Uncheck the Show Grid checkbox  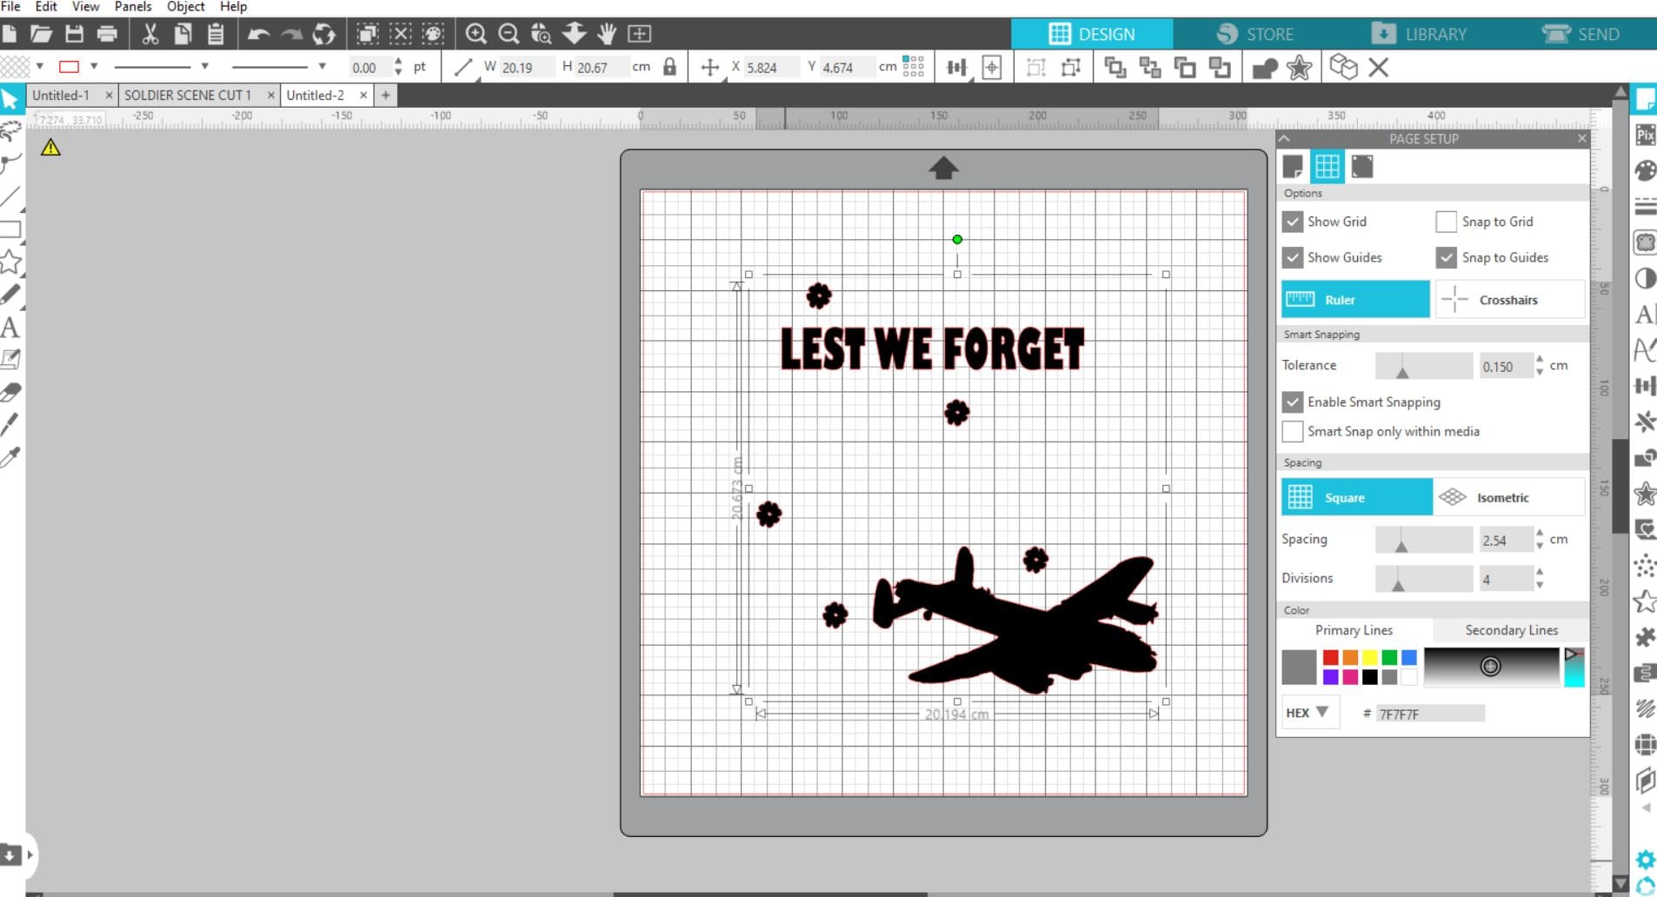click(1293, 222)
